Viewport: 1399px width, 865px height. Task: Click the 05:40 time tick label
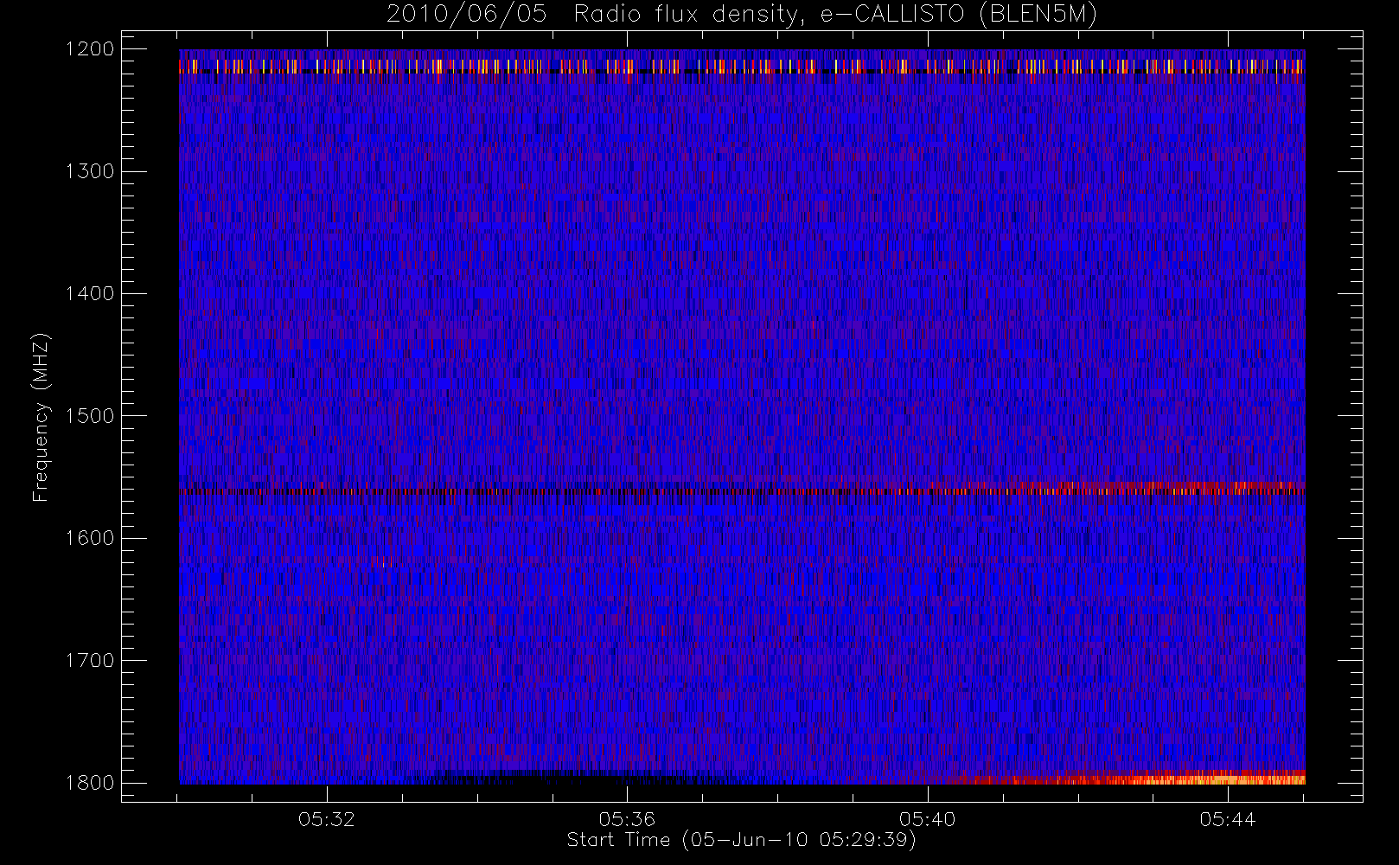[927, 819]
